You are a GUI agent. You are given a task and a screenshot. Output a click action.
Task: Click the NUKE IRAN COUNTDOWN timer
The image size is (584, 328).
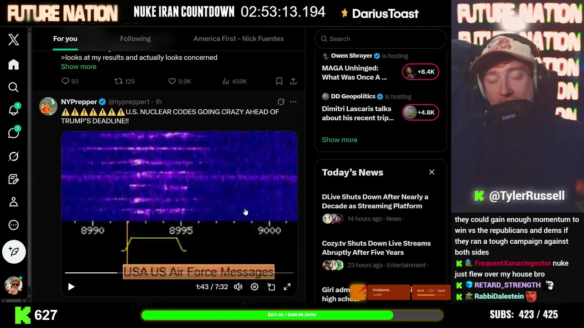click(229, 12)
